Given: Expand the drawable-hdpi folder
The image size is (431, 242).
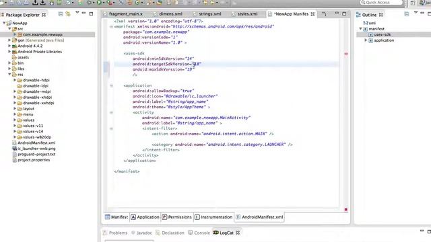Looking at the screenshot, I should coord(15,80).
